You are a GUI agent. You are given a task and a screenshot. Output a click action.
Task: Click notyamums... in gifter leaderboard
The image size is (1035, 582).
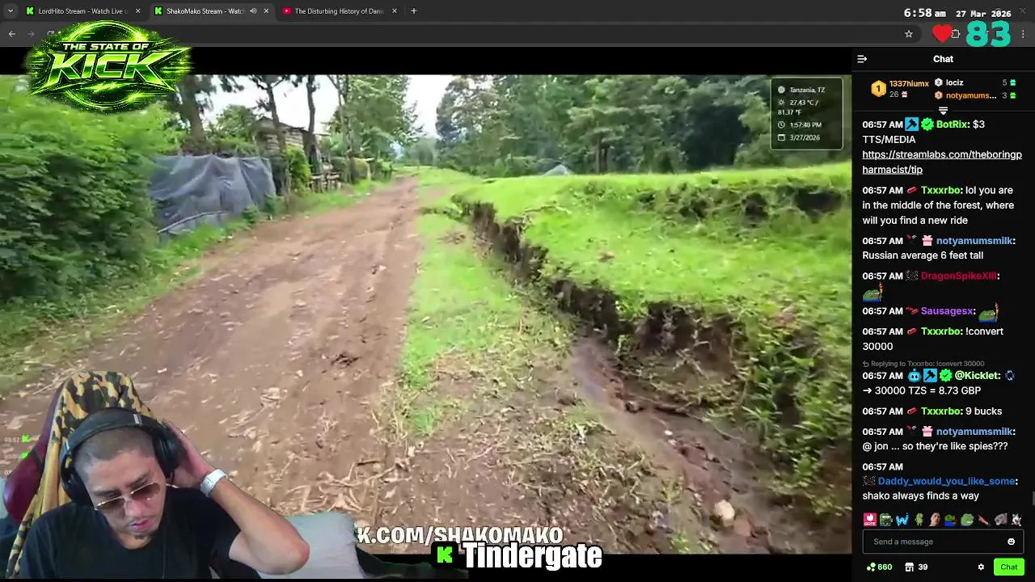coord(971,95)
